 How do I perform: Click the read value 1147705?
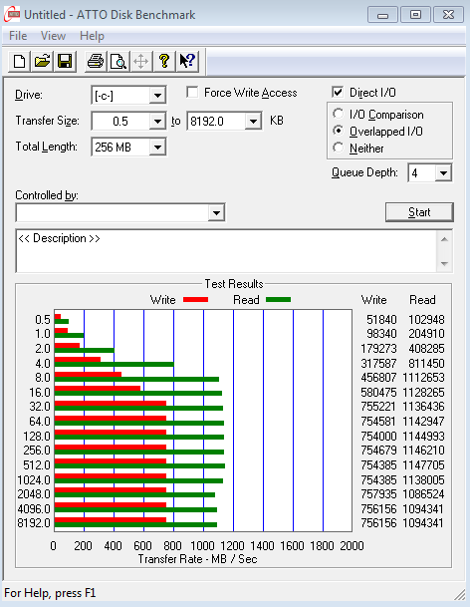point(423,464)
